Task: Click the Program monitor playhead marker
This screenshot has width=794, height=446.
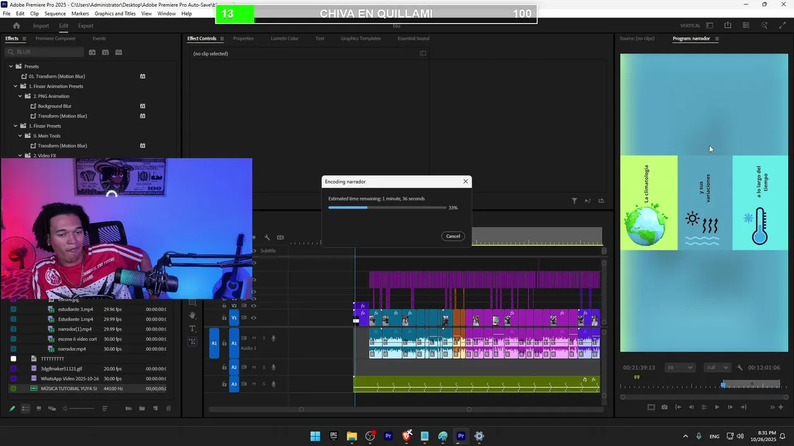Action: tap(723, 385)
